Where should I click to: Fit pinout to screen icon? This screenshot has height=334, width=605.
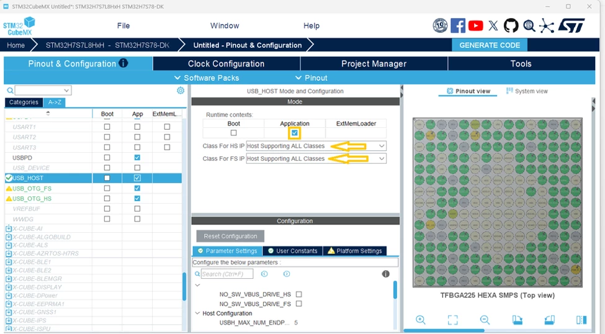click(x=452, y=320)
